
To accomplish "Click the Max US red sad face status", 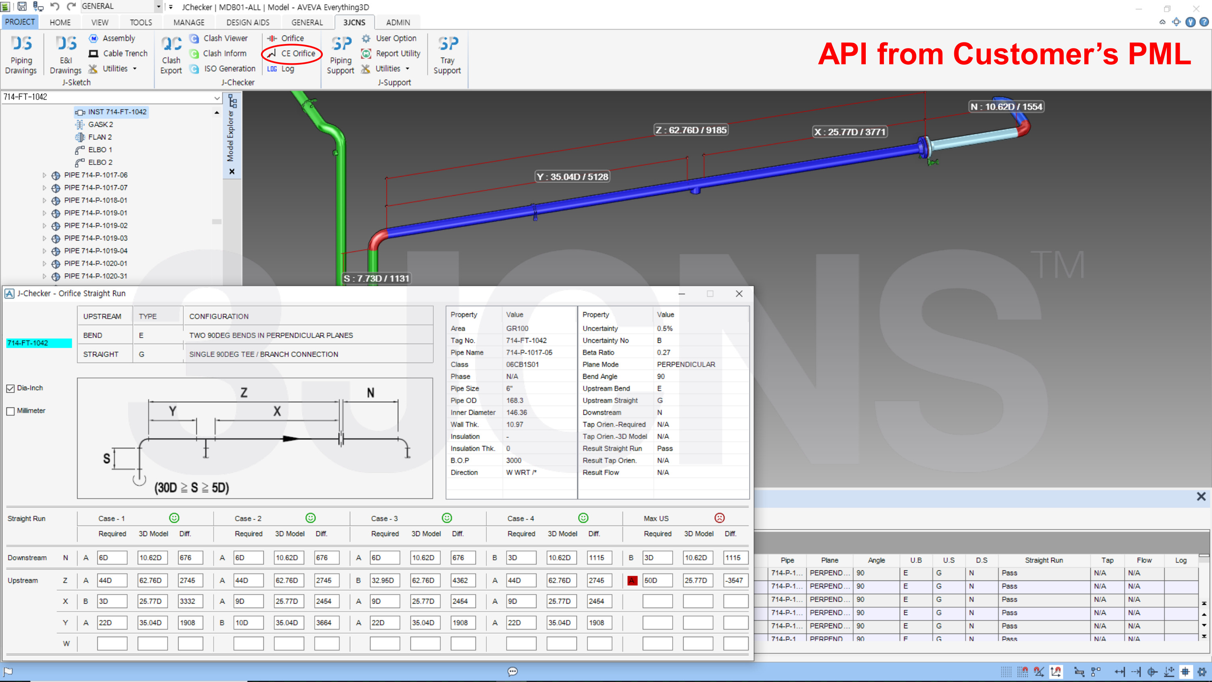I will coord(720,518).
